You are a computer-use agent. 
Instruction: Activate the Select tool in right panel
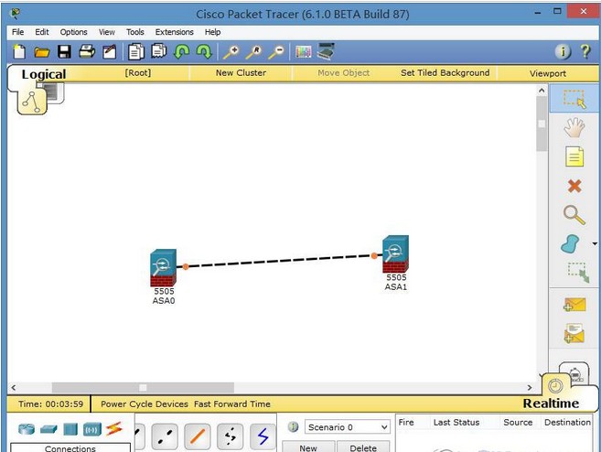pos(574,100)
